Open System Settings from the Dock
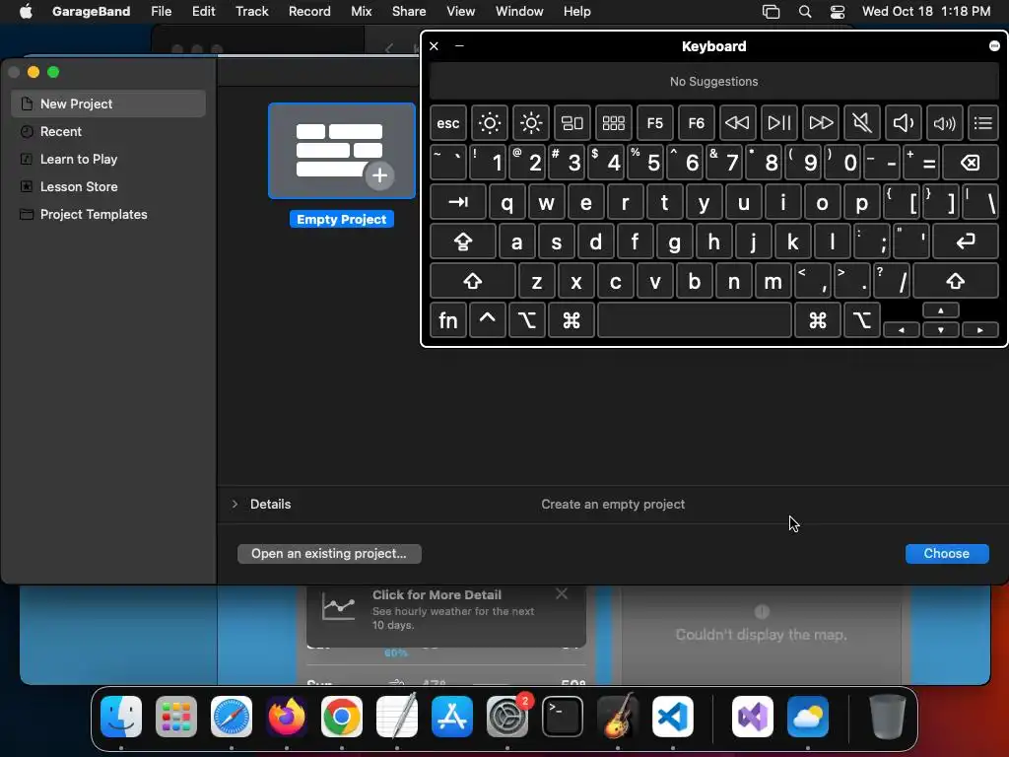Screen dimensions: 1009x757 click(x=507, y=717)
